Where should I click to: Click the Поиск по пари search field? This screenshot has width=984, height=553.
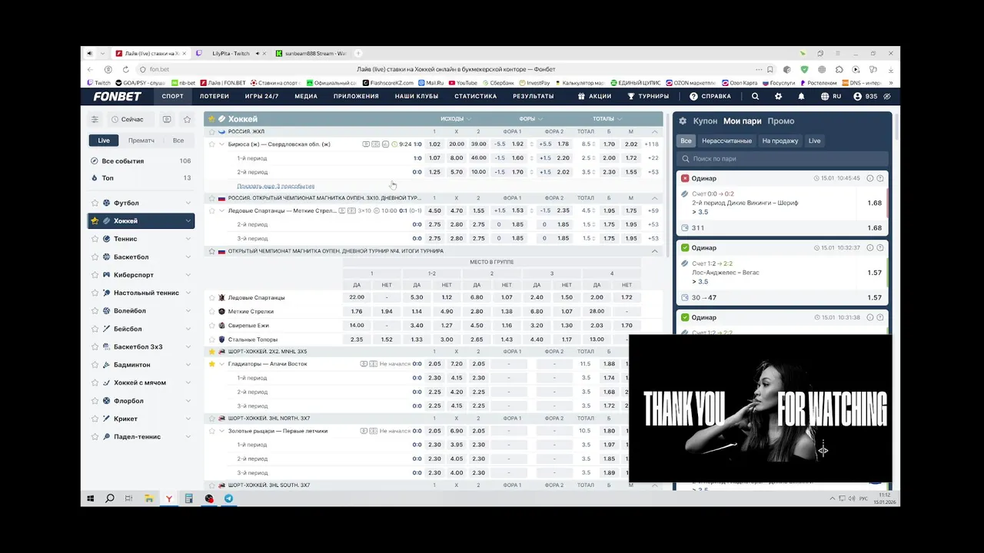click(782, 159)
